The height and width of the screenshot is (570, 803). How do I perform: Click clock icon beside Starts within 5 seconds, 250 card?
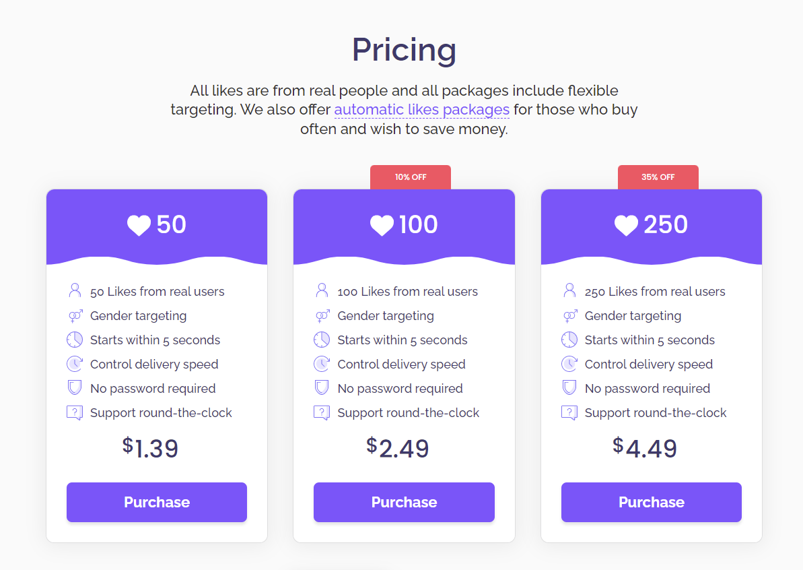coord(569,340)
